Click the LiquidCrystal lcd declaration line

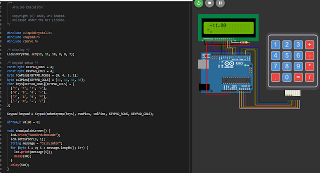(41, 54)
